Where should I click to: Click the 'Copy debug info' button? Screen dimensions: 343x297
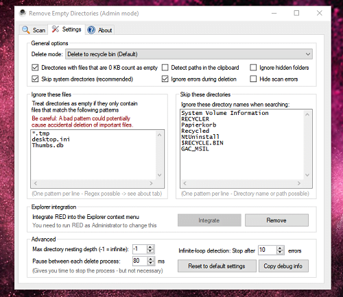283,266
